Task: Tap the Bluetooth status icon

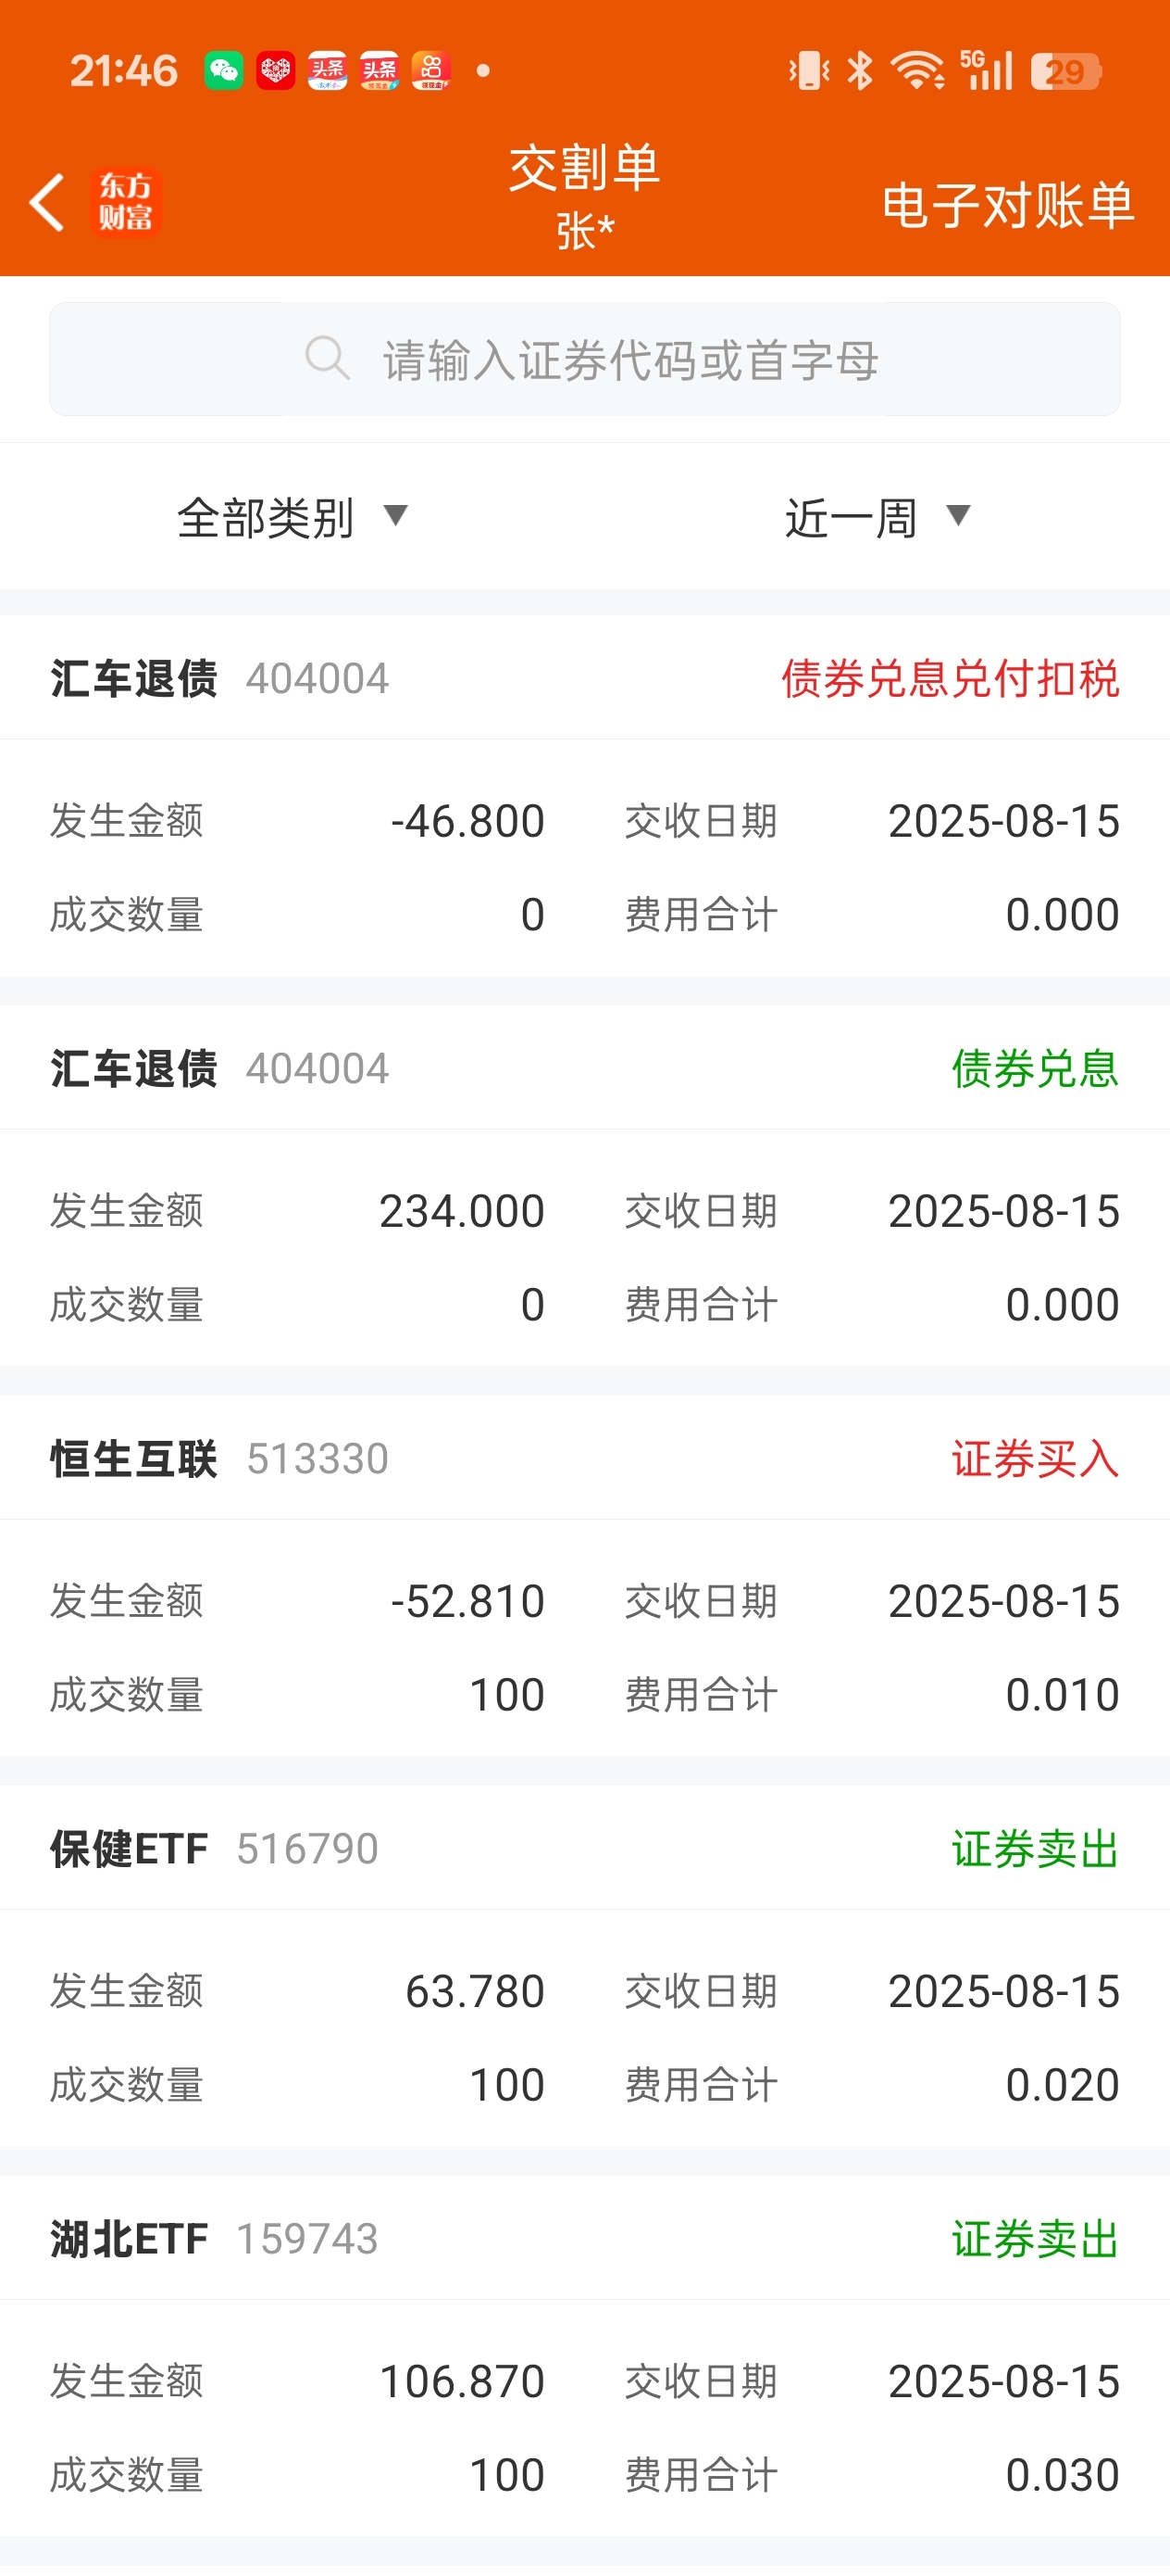Action: [x=860, y=71]
